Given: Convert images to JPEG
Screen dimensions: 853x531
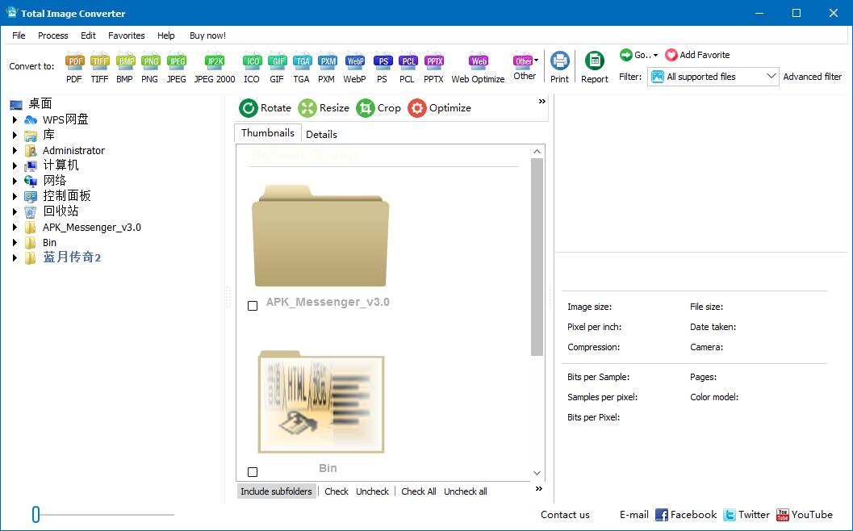Looking at the screenshot, I should [x=176, y=61].
